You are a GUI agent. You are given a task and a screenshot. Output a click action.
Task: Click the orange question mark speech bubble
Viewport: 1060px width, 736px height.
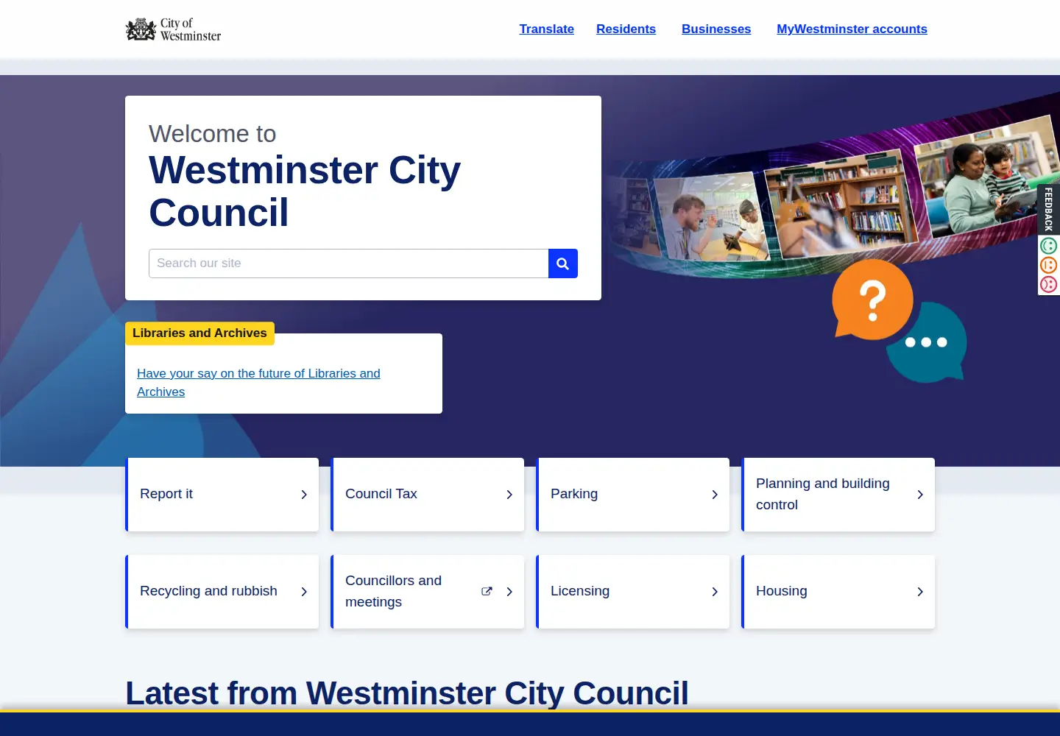872,300
